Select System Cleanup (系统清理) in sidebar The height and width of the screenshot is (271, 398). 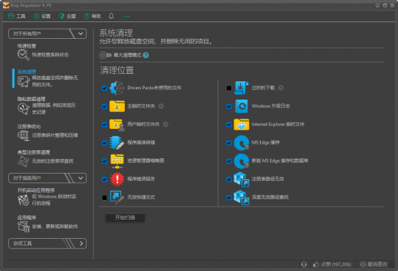[x=48, y=78]
